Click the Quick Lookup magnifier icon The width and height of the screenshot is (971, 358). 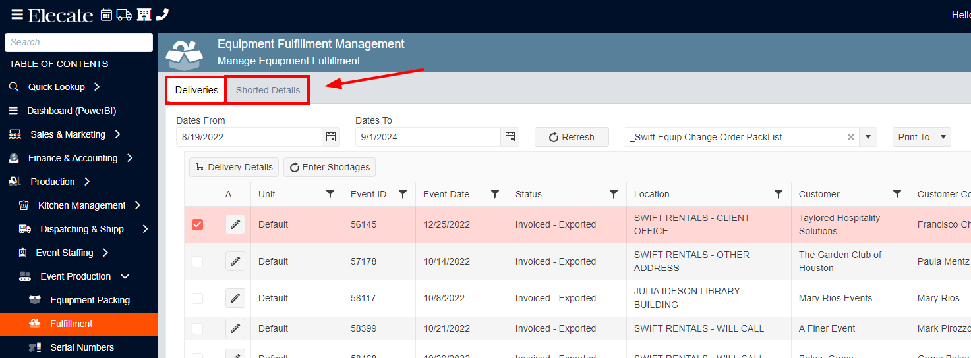14,87
